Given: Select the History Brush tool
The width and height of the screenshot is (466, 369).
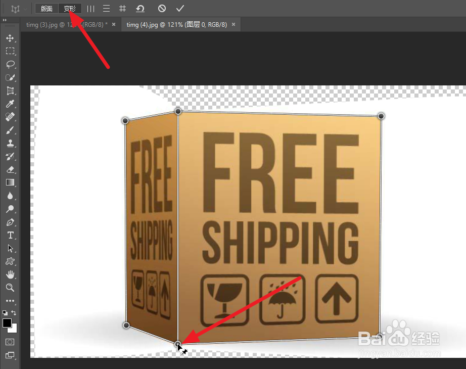Looking at the screenshot, I should (10, 156).
